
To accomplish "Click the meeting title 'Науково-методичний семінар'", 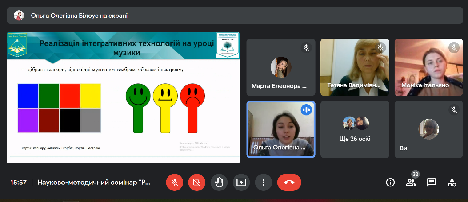I will point(94,183).
